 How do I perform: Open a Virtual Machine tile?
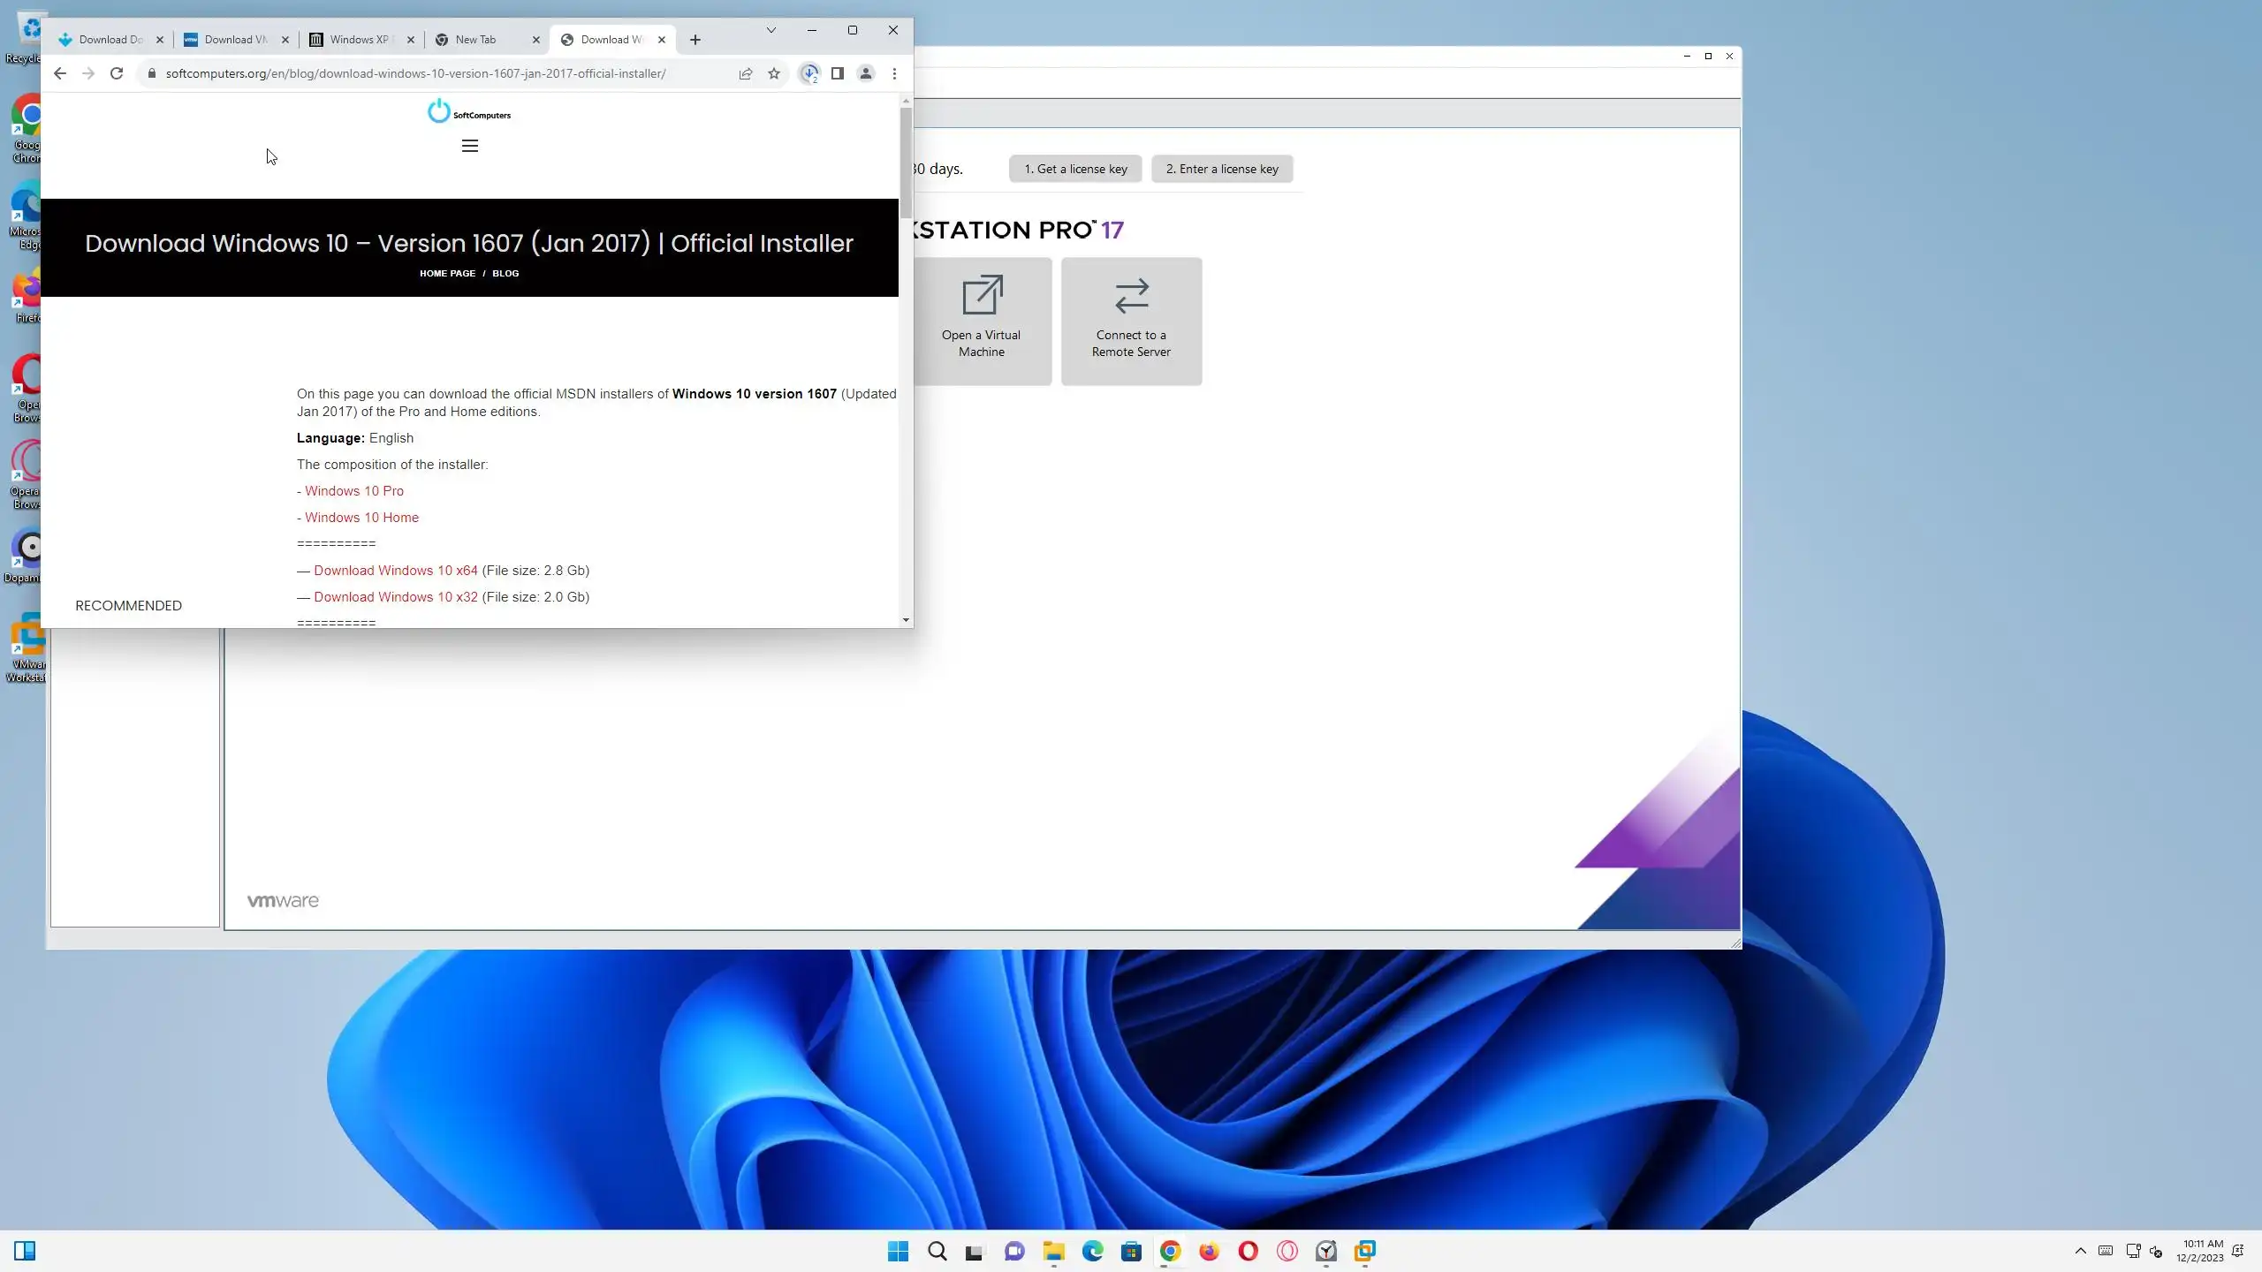[982, 321]
